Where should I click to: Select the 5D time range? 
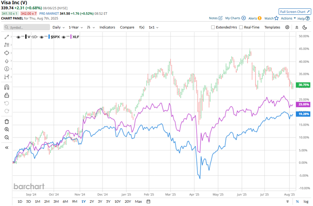pyautogui.click(x=29, y=201)
